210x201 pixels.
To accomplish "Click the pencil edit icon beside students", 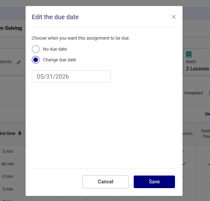I will pyautogui.click(x=19, y=62).
